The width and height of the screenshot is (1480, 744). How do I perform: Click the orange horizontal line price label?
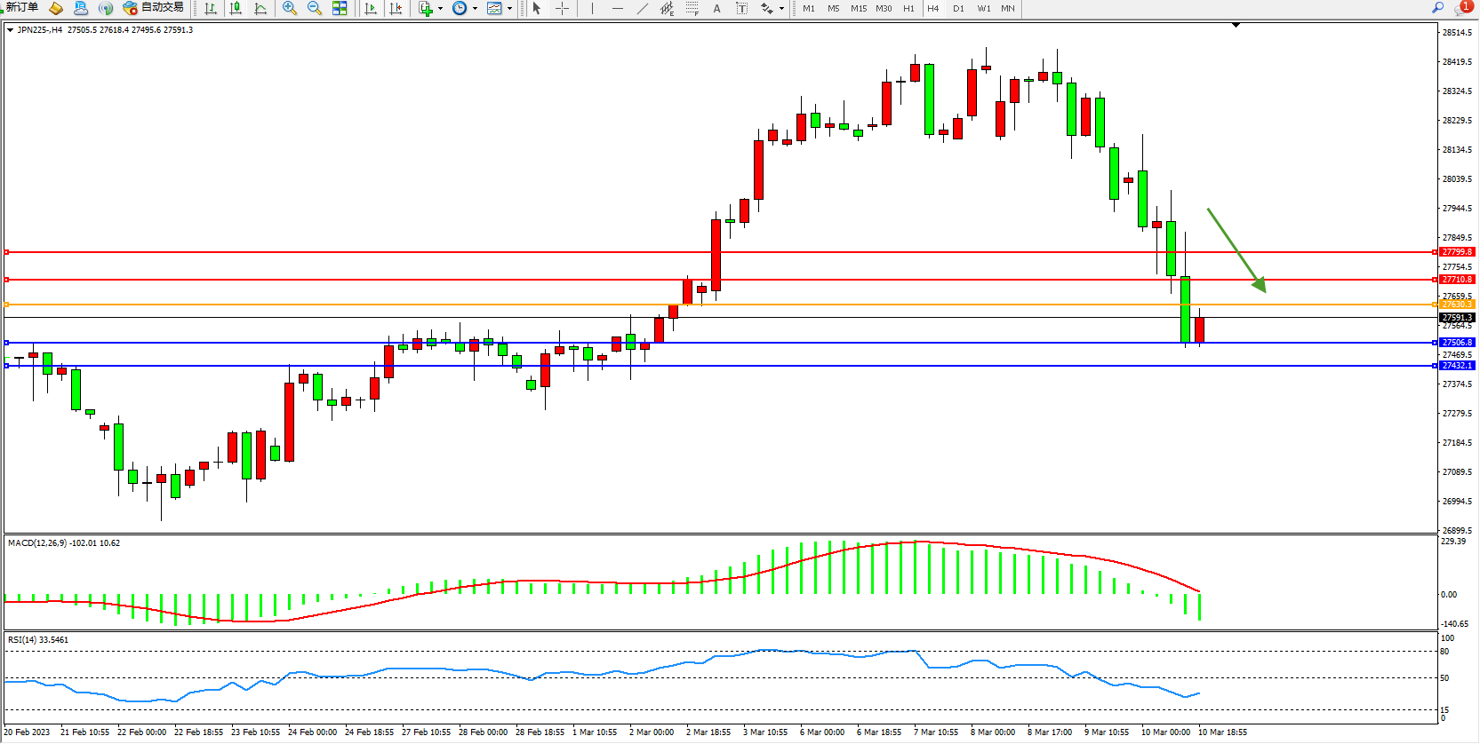1457,305
